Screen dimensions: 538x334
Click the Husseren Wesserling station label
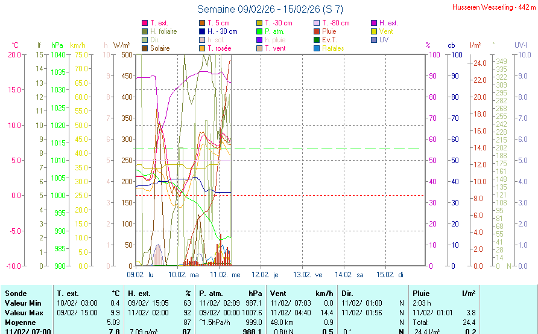pos(494,7)
